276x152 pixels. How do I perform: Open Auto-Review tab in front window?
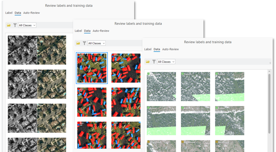pos(170,49)
